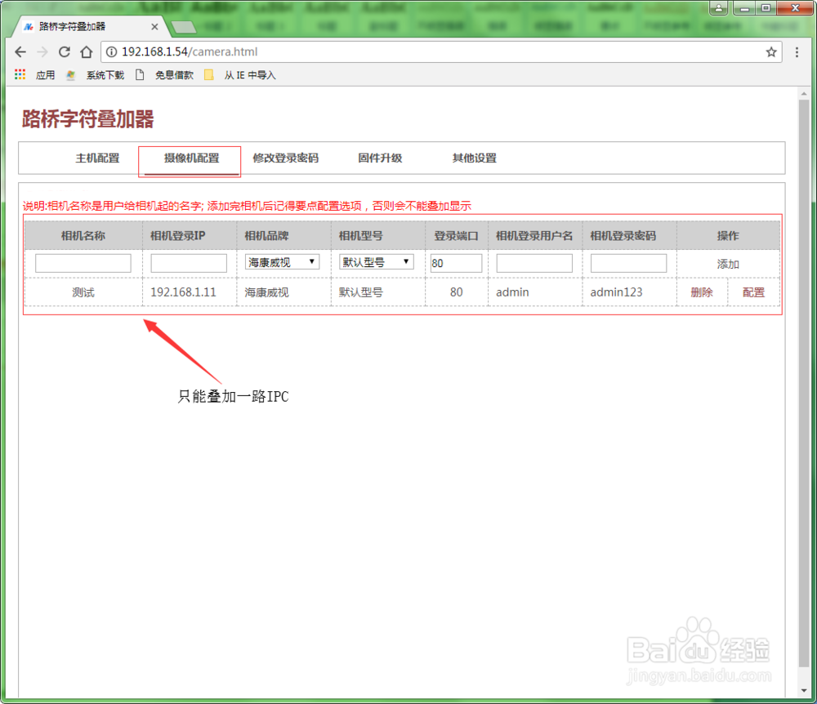Viewport: 817px width, 704px height.
Task: Open Chrome three-dot menu
Action: pyautogui.click(x=797, y=52)
